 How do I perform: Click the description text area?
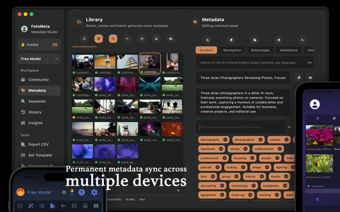[243, 102]
